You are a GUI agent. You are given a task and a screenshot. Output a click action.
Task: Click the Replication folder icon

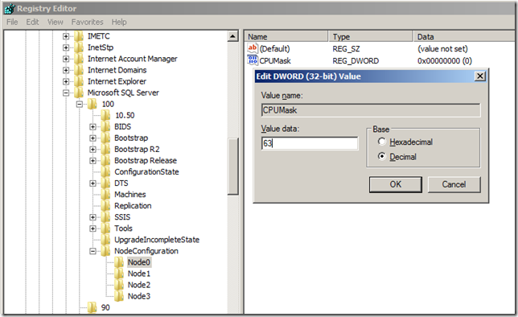coord(105,206)
